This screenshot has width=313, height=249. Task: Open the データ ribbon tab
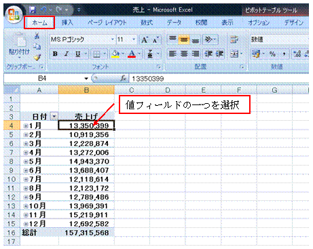[174, 22]
